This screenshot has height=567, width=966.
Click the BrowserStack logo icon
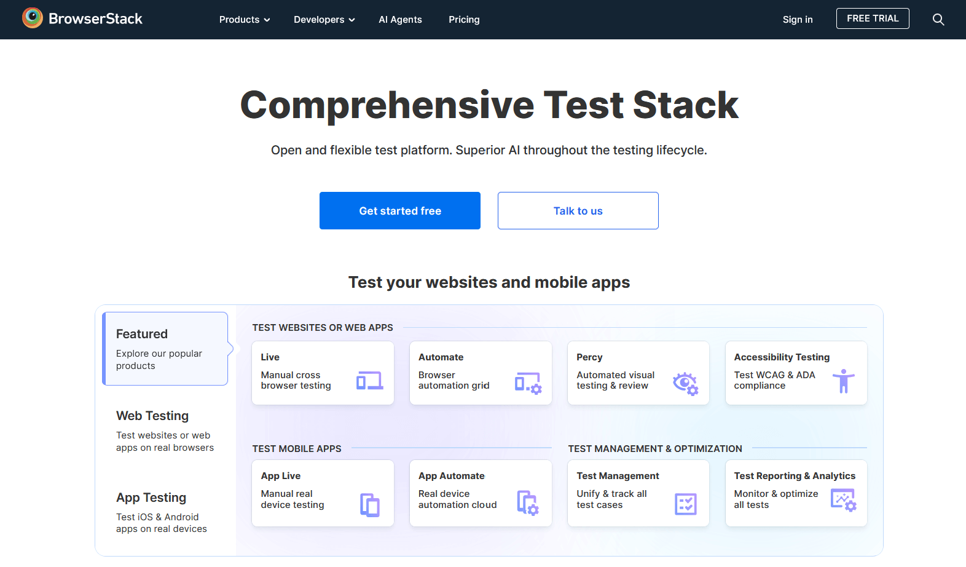(33, 18)
